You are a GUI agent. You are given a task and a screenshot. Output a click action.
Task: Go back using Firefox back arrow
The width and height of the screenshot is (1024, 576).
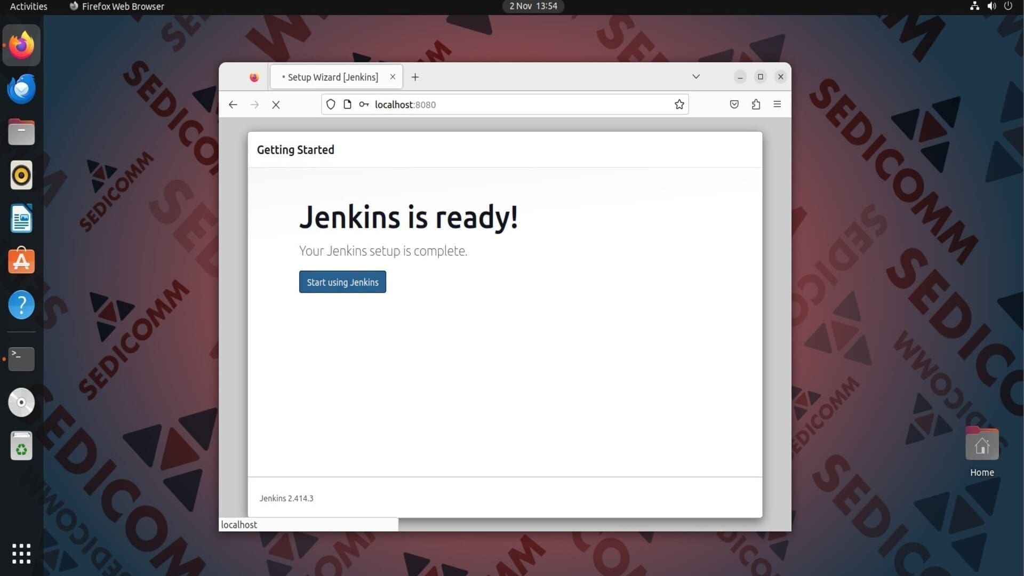[233, 105]
